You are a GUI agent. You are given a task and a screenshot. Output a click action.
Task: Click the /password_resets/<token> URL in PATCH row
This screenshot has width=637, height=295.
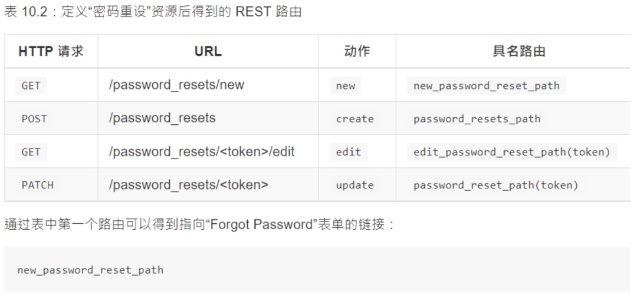tap(189, 185)
